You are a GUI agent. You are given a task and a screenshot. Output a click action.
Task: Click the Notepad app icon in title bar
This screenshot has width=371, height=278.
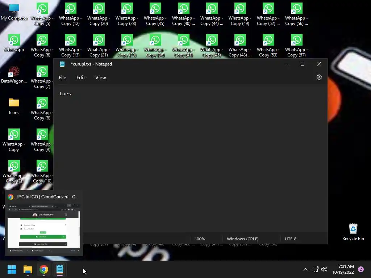62,64
